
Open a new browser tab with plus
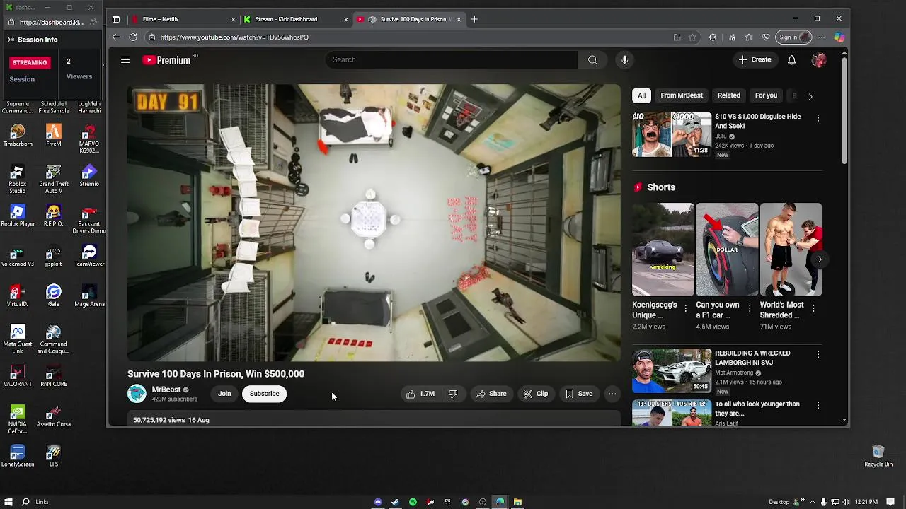click(x=474, y=19)
